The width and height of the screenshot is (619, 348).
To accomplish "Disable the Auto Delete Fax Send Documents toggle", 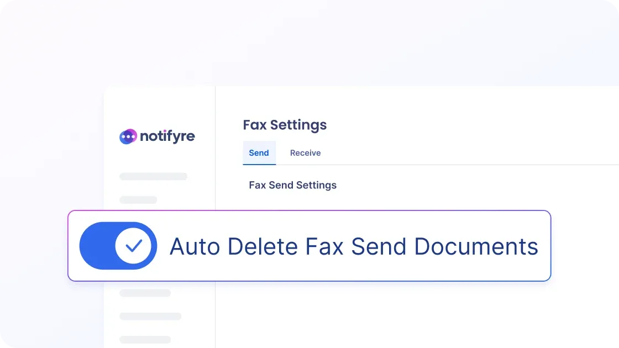I will coord(118,246).
